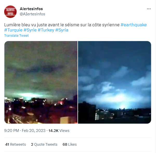Open the #Turquie hashtag
This screenshot has height=153, width=156.
tap(13, 30)
